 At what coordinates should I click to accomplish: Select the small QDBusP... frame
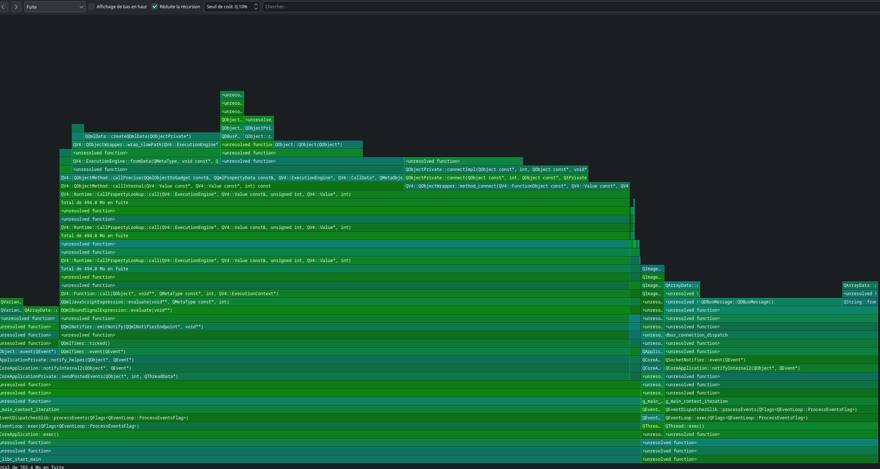[232, 136]
